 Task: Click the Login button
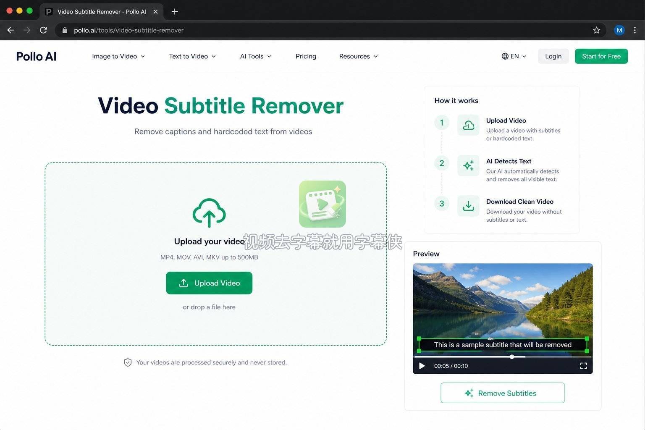(x=553, y=56)
